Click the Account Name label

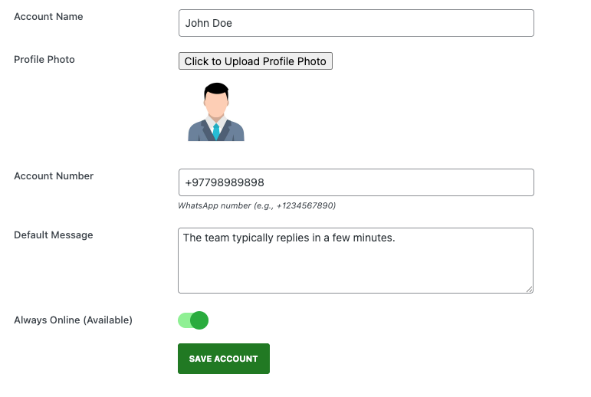(48, 17)
